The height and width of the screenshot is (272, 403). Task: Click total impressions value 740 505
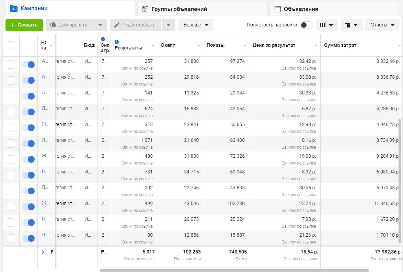pyautogui.click(x=238, y=252)
